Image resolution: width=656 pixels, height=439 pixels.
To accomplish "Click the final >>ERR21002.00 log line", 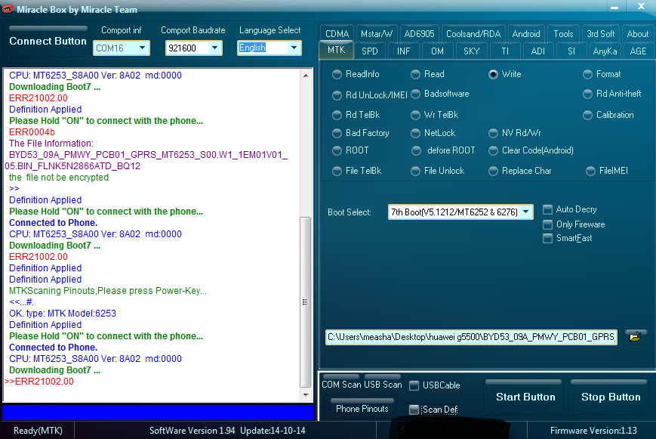I will 39,382.
